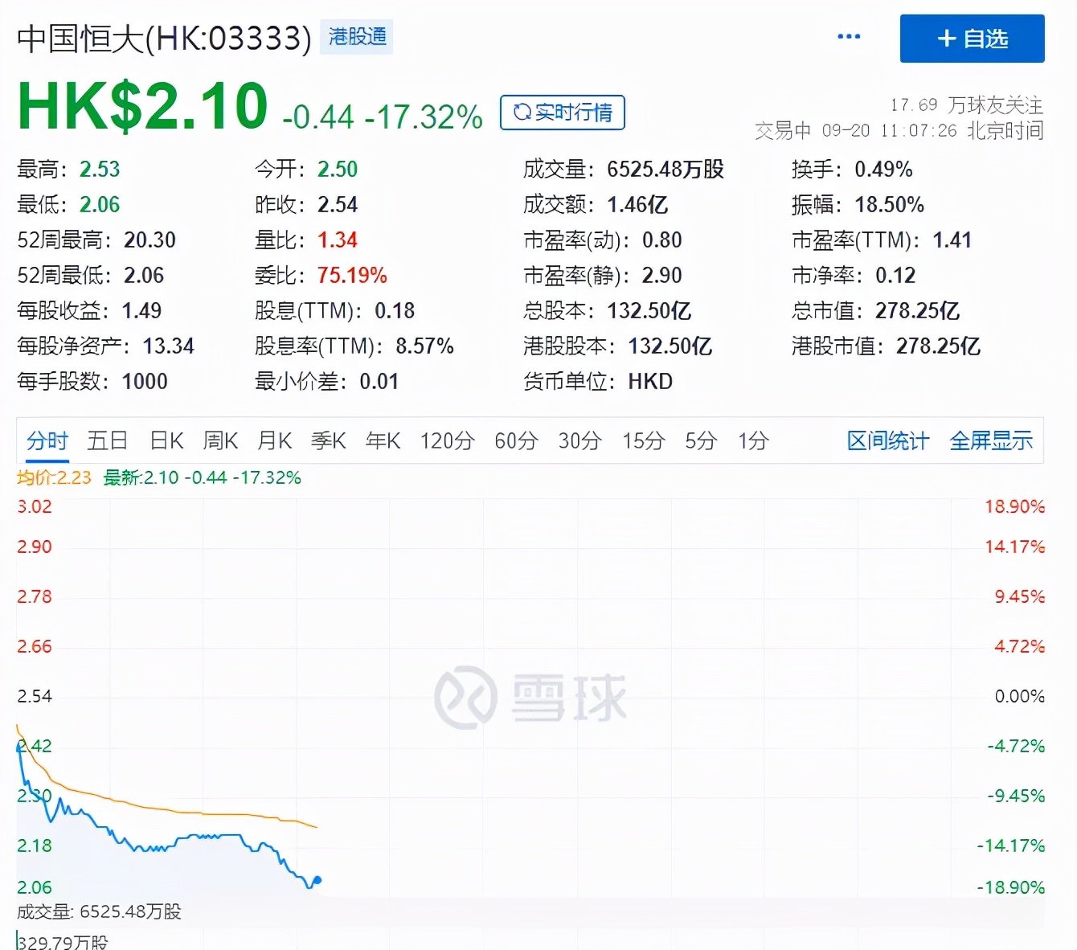Switch to the 60分 interval tab
1077x950 pixels.
(515, 440)
